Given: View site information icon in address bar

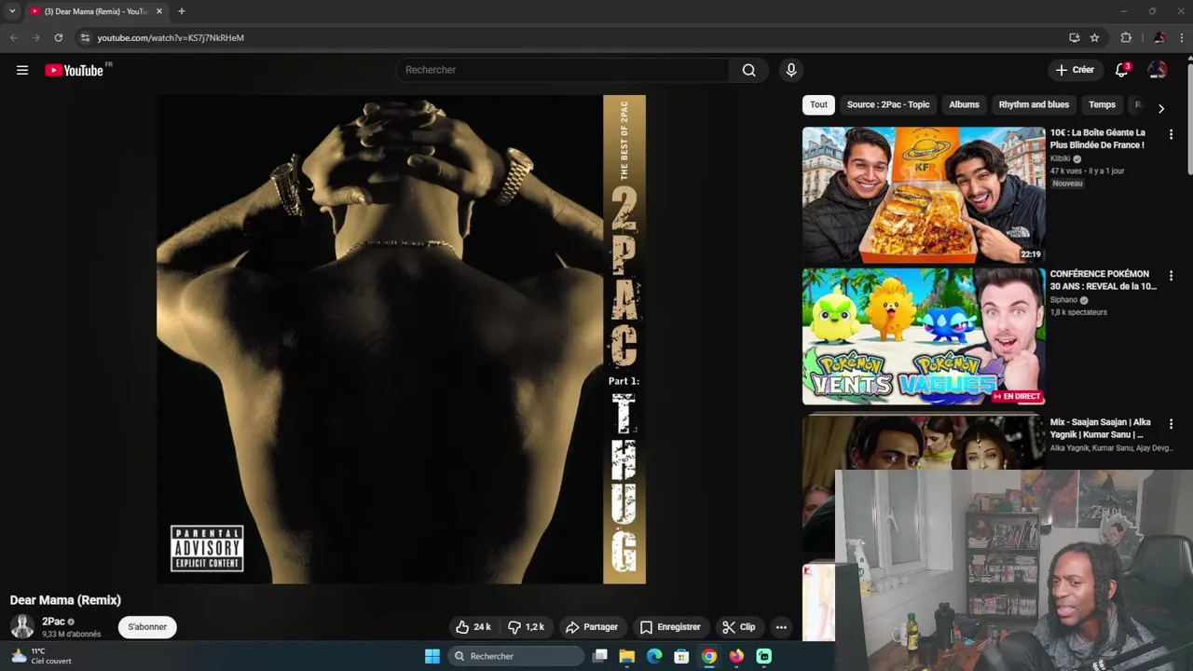Looking at the screenshot, I should point(85,38).
